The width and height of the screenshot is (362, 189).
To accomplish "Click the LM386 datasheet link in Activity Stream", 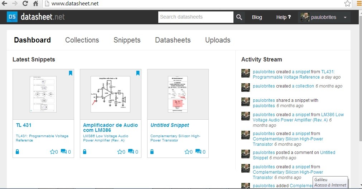I will (x=298, y=117).
